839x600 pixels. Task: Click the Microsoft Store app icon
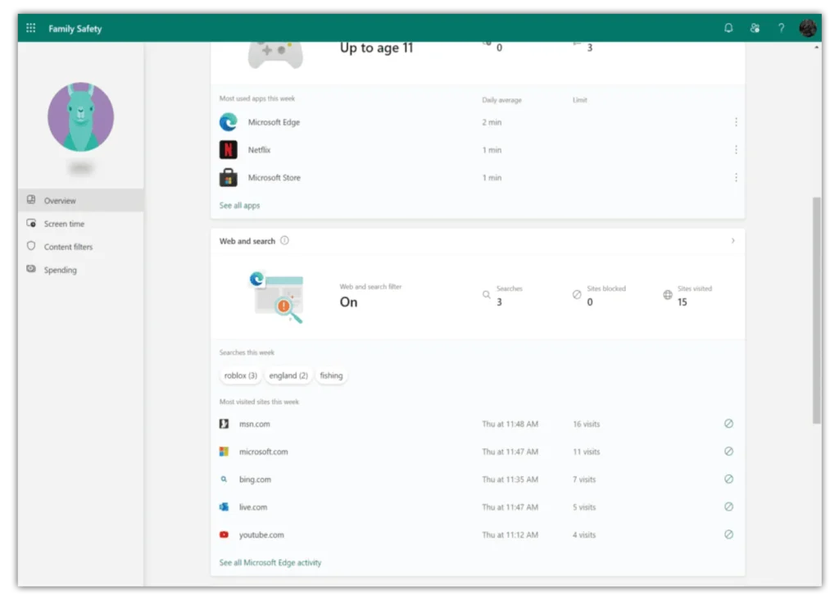229,178
